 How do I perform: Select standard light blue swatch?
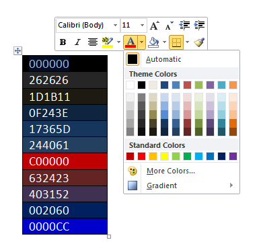coord(199,156)
